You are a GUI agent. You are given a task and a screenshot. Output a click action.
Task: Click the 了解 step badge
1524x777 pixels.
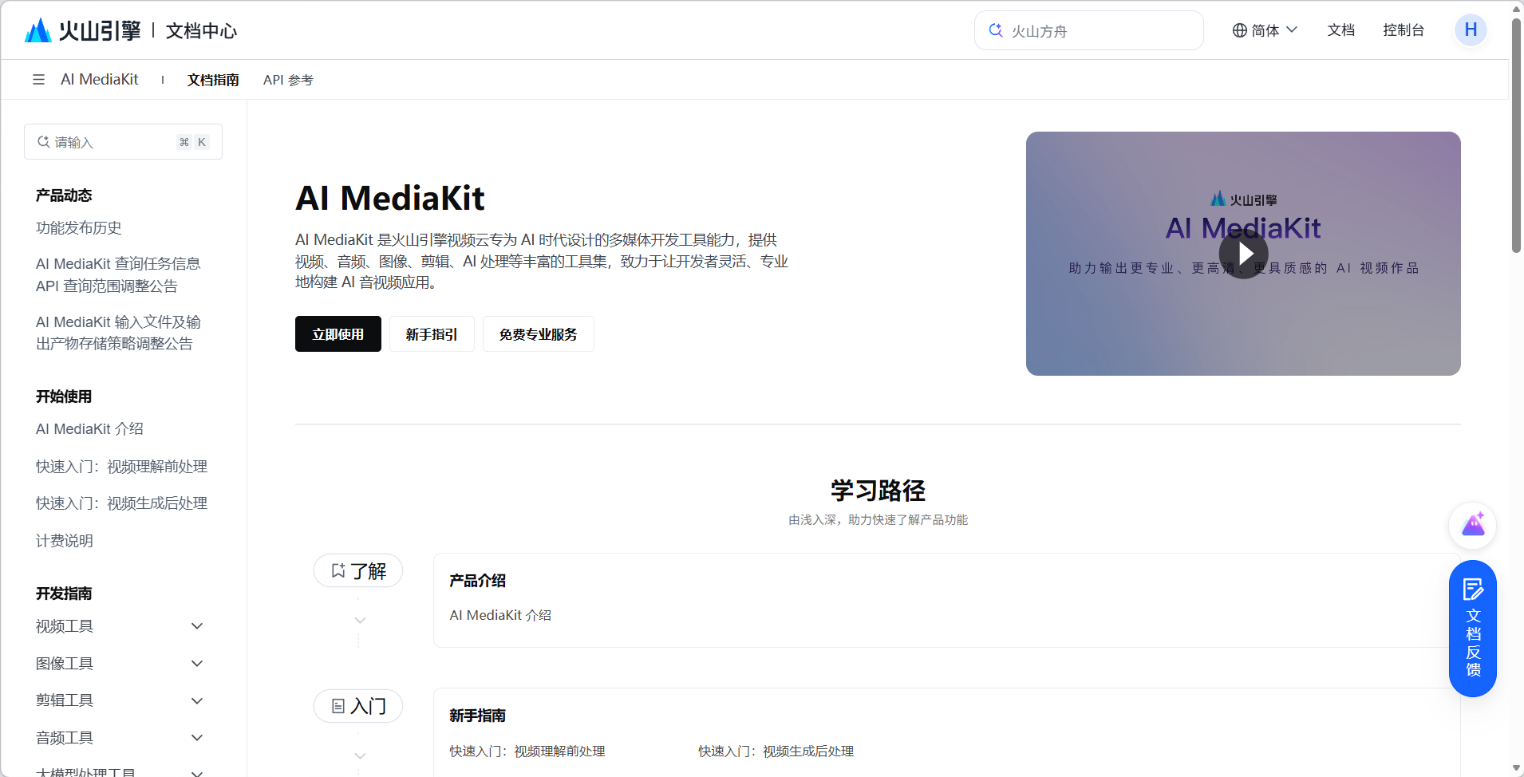coord(358,570)
